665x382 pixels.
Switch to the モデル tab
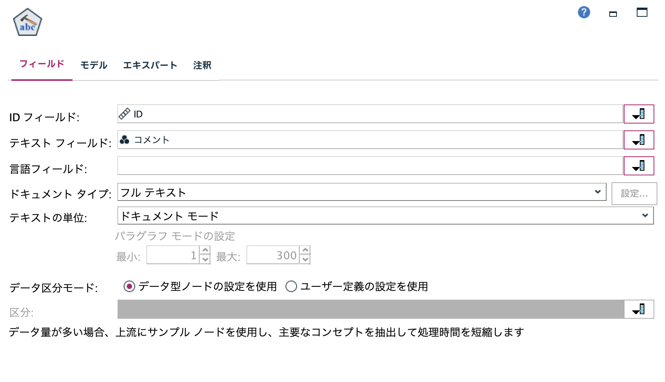click(94, 65)
